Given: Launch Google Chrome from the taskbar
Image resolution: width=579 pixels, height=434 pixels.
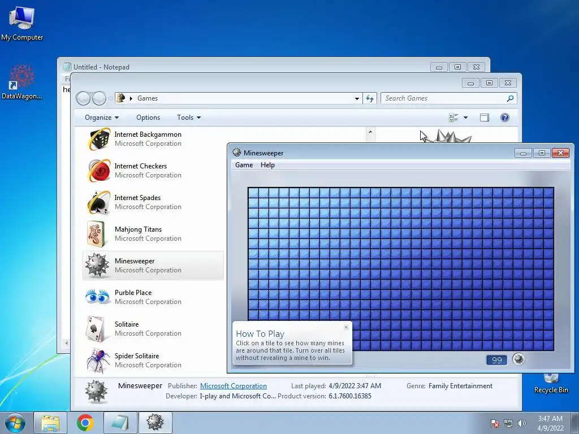Looking at the screenshot, I should tap(85, 423).
